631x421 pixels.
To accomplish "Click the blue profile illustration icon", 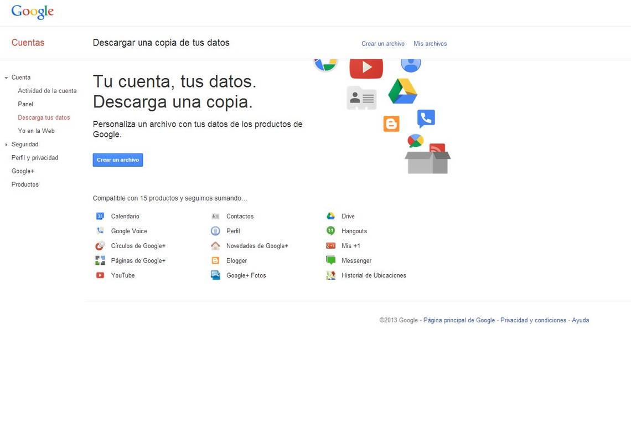I will [411, 65].
